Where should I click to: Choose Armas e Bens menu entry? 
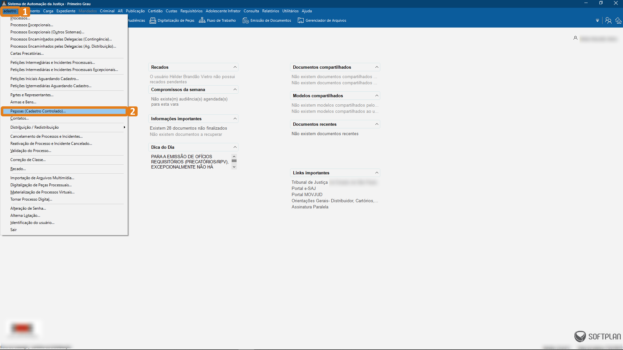[x=23, y=102]
